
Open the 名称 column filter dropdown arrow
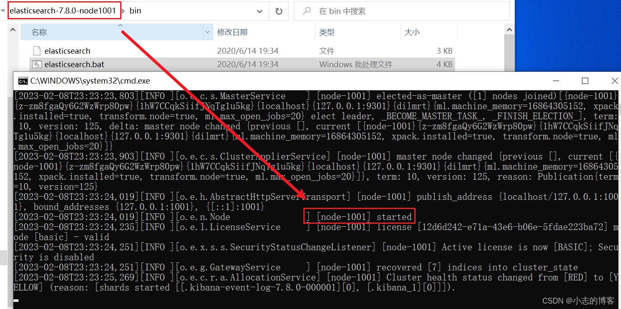(x=208, y=32)
